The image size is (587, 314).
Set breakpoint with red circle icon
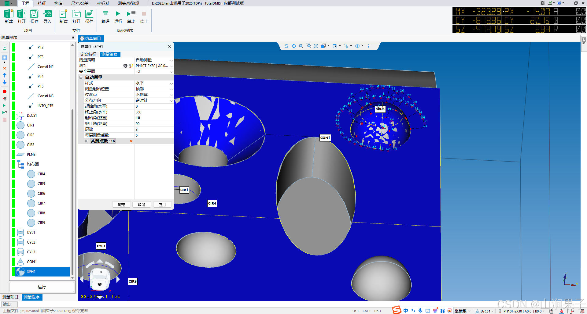click(x=5, y=91)
